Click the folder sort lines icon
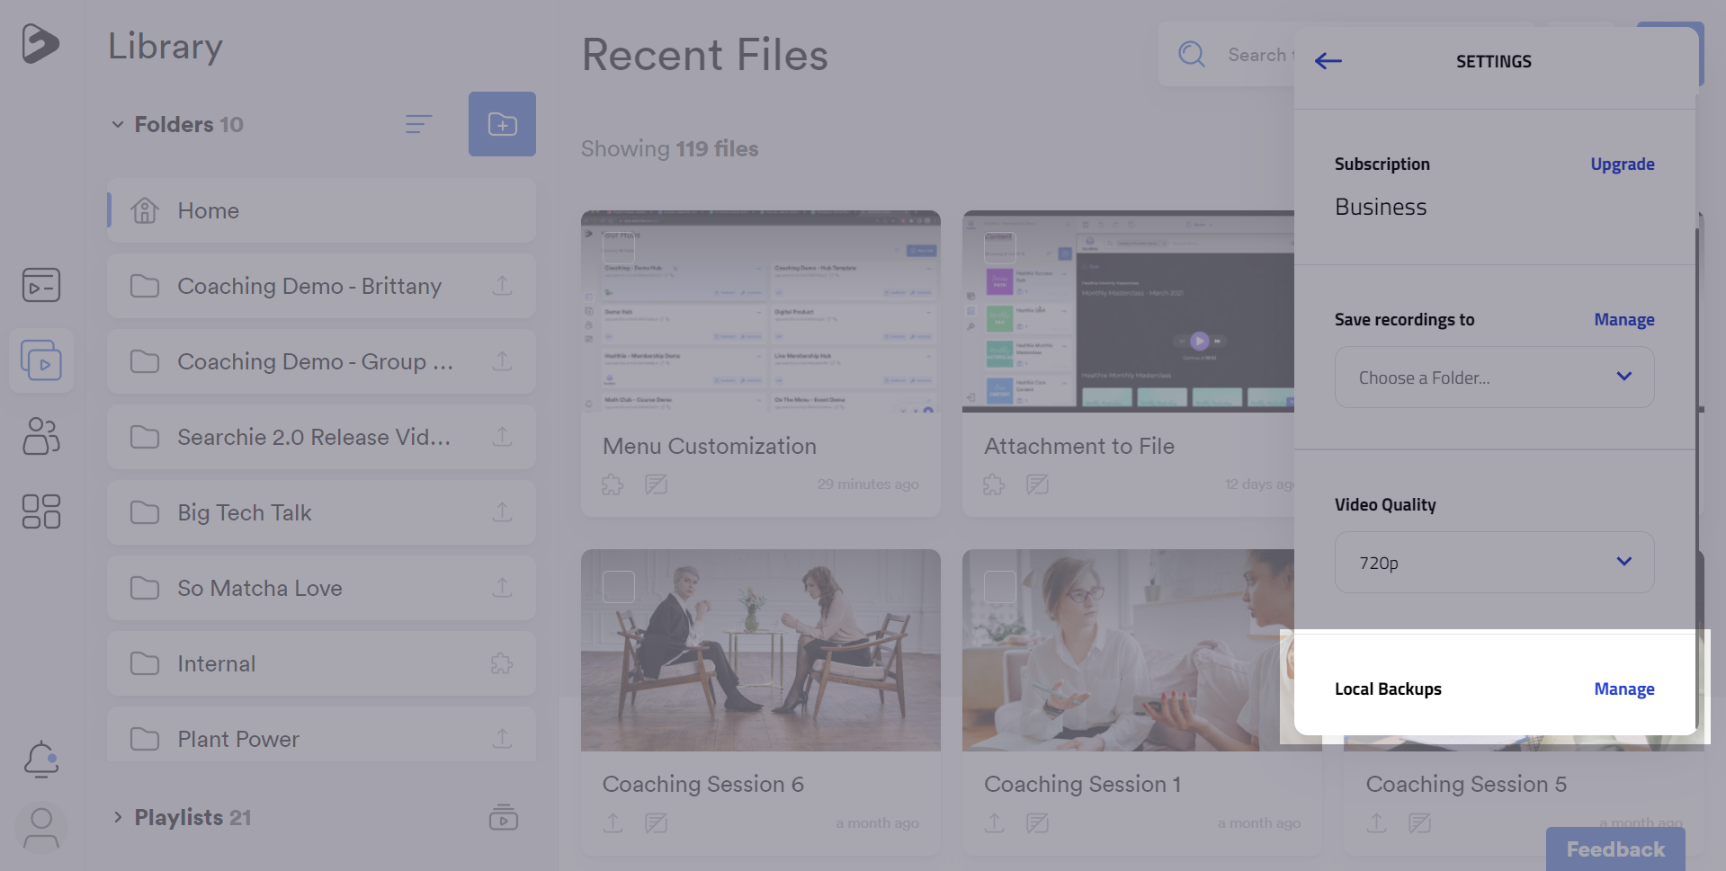Image resolution: width=1726 pixels, height=871 pixels. coord(418,124)
